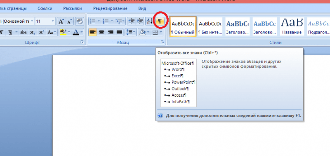Increase the paragraph indent
This screenshot has width=330, height=156.
coord(140,21)
